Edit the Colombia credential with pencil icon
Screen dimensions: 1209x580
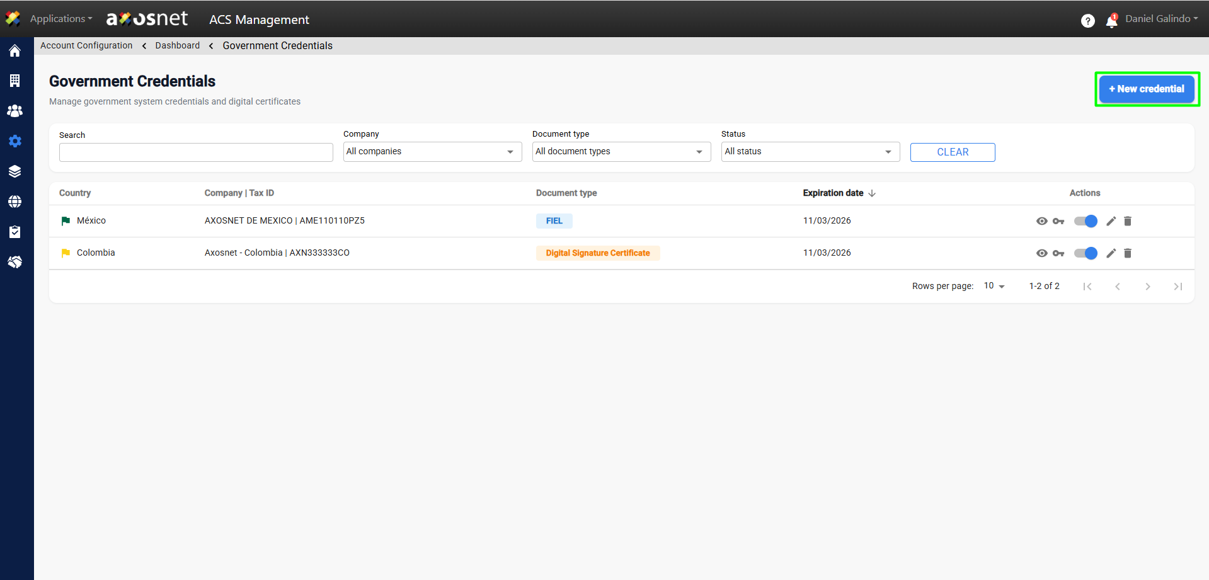click(1111, 253)
